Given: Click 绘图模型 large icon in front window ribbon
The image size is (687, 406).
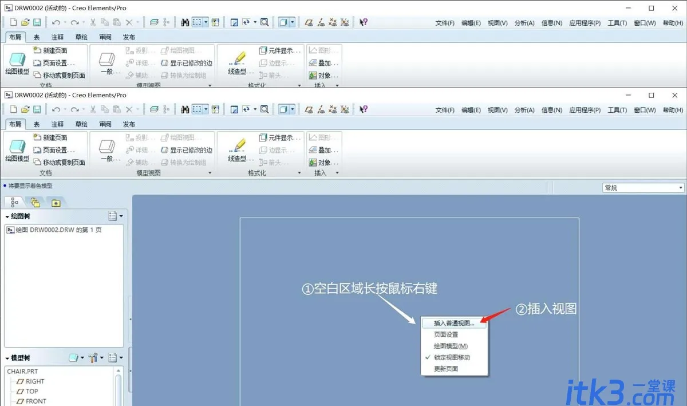Looking at the screenshot, I should [x=17, y=150].
